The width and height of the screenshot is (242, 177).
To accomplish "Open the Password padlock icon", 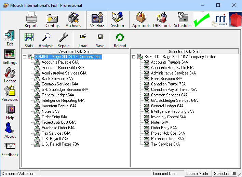I will [x=10, y=94].
